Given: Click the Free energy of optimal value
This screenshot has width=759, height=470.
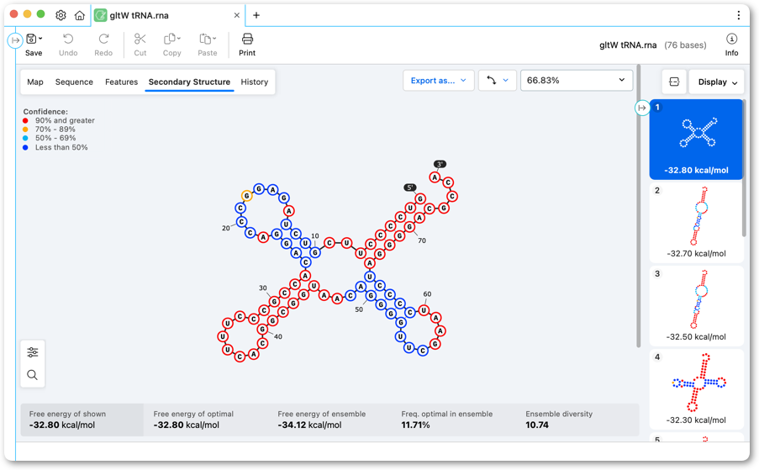Looking at the screenshot, I should (x=187, y=425).
